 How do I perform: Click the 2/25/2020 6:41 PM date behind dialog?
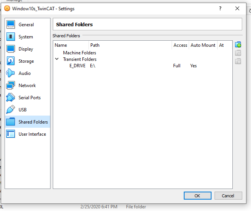(x=99, y=207)
